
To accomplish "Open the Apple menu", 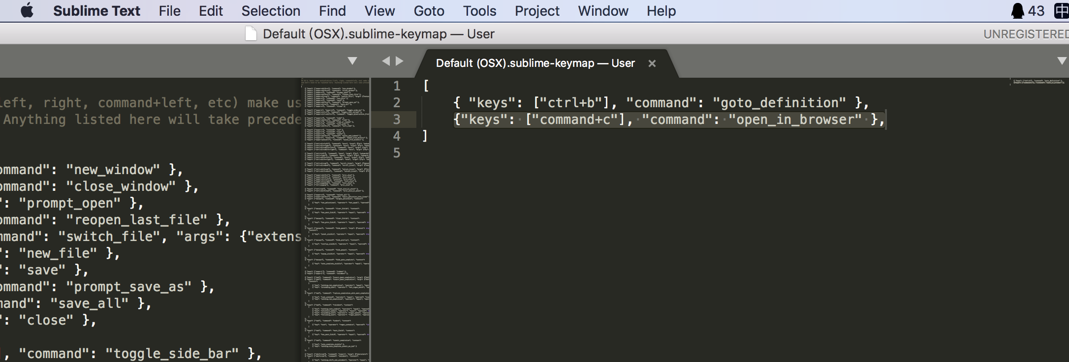I will (27, 10).
